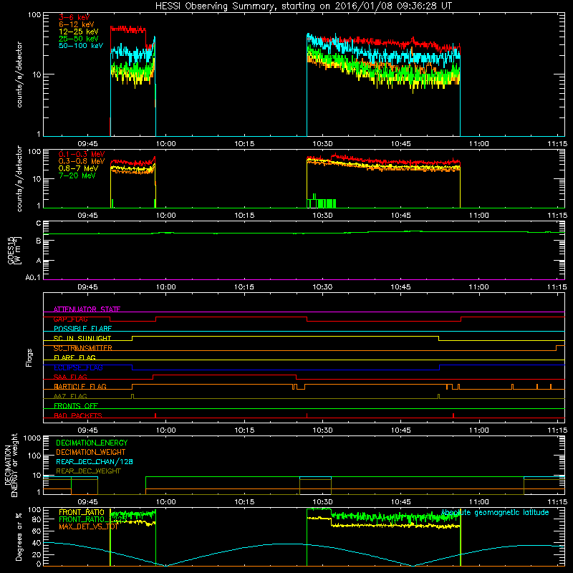Viewport: 573px width, 573px height.
Task: Click the 60 tick label on bottom plot
Action: tap(37, 531)
